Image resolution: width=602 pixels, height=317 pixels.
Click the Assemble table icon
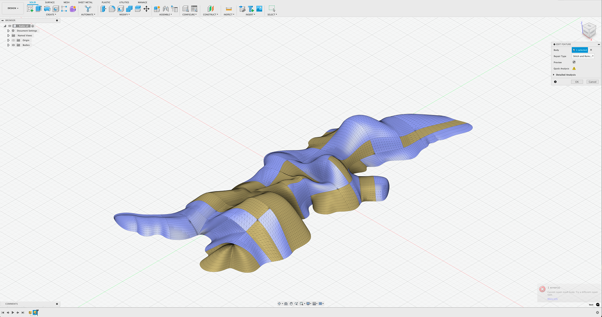pyautogui.click(x=175, y=9)
